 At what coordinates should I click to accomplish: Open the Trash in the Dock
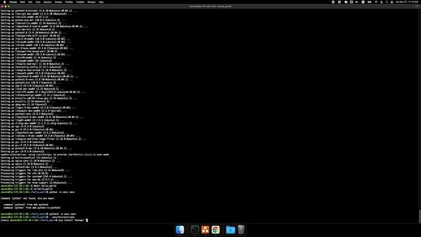(241, 230)
